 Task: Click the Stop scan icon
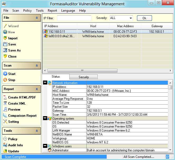pyautogui.click(x=5, y=80)
